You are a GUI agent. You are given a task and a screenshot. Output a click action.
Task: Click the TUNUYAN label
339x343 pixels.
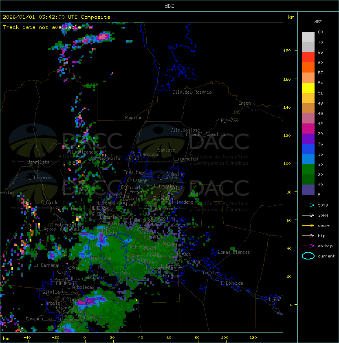click(x=86, y=317)
